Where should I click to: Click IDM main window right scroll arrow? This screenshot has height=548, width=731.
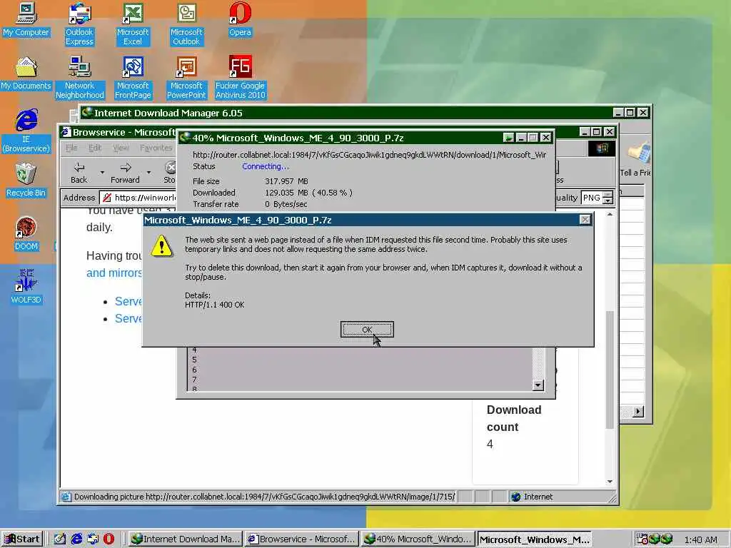(x=638, y=412)
